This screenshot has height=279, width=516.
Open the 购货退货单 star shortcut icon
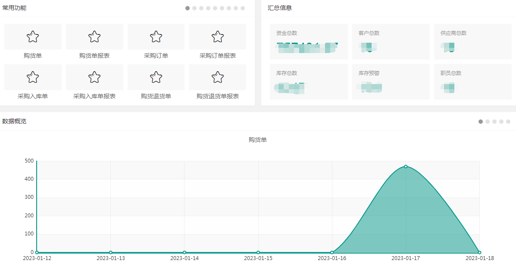click(156, 77)
